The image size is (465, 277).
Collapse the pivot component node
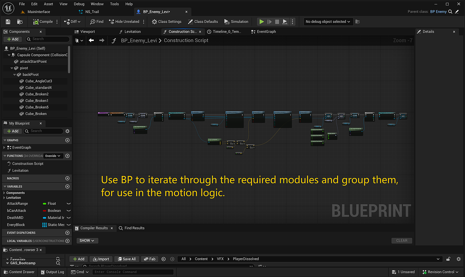pos(12,68)
